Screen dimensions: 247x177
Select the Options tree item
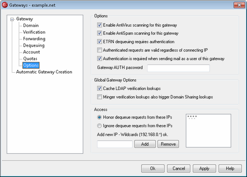pyautogui.click(x=31, y=65)
